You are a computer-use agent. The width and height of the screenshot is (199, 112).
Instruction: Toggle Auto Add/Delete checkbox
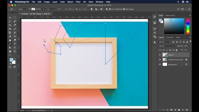[110, 9]
